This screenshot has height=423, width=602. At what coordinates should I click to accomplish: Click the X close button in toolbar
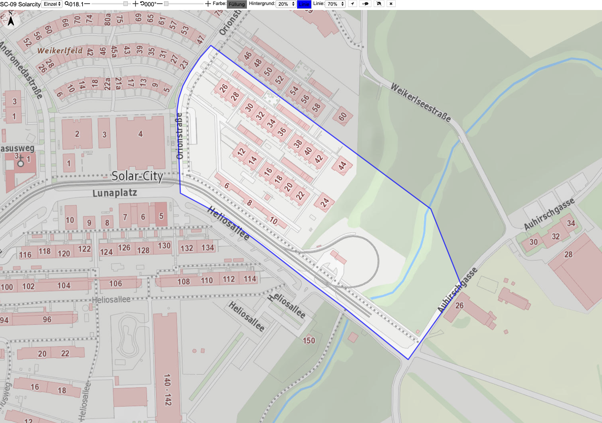391,4
